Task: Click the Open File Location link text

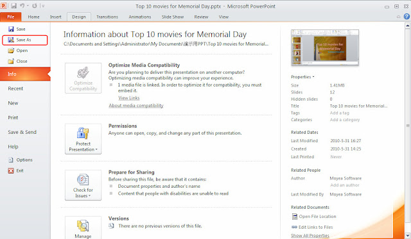Action: tap(317, 217)
